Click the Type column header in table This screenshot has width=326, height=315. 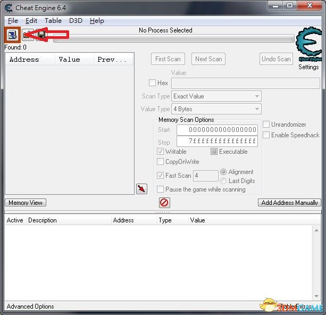(x=172, y=220)
